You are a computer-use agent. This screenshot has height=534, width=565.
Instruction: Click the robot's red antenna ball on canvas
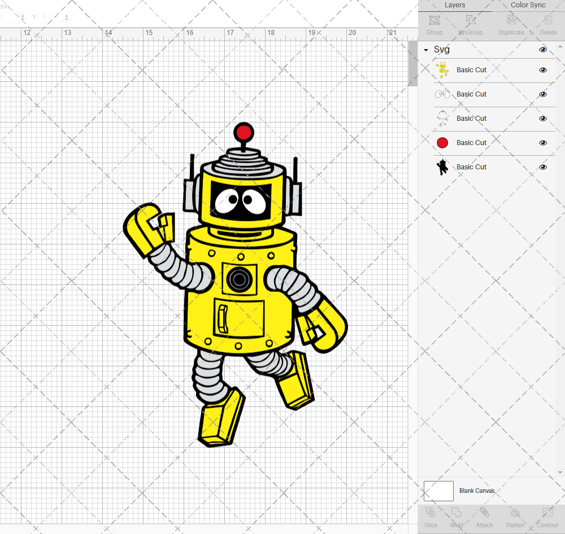[x=244, y=132]
